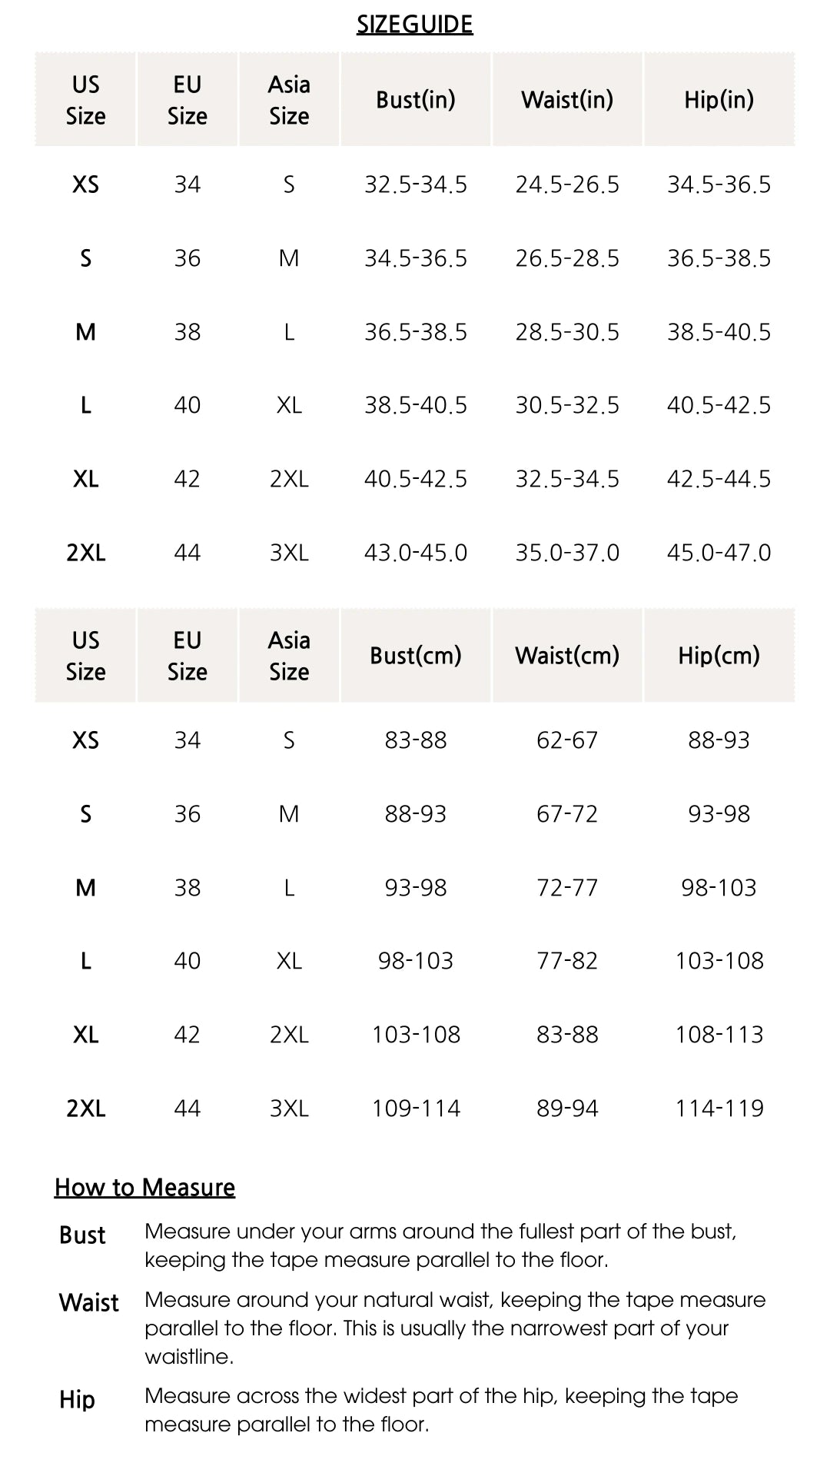Click the Asia Size header in the inches table

tap(289, 100)
